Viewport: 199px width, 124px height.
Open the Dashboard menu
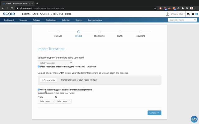(9, 20)
